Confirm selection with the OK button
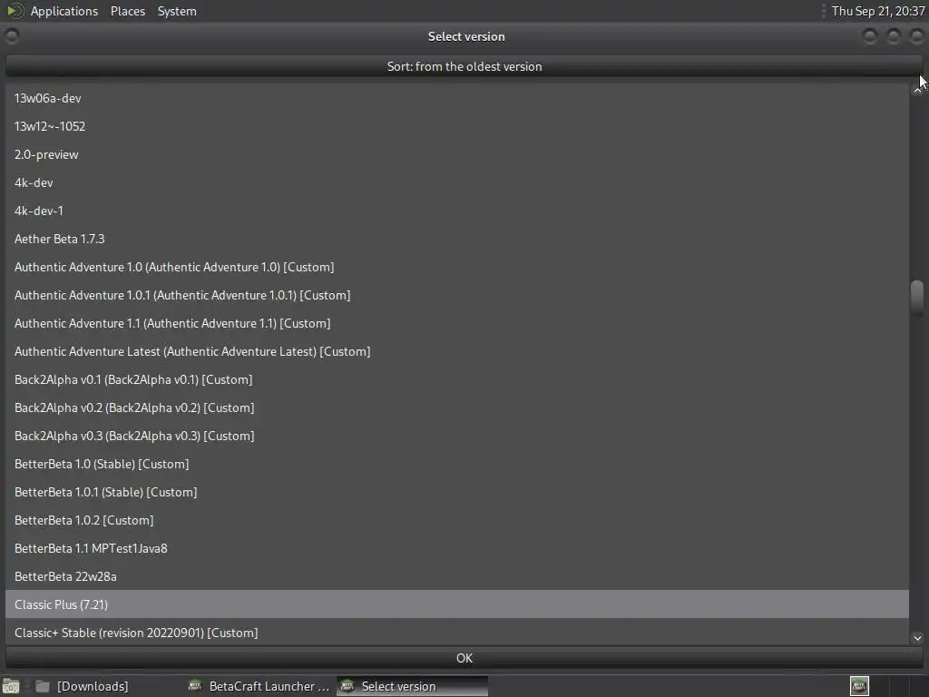Screen dimensions: 929x697 (464, 658)
